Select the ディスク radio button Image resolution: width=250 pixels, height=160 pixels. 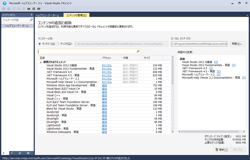[58, 44]
